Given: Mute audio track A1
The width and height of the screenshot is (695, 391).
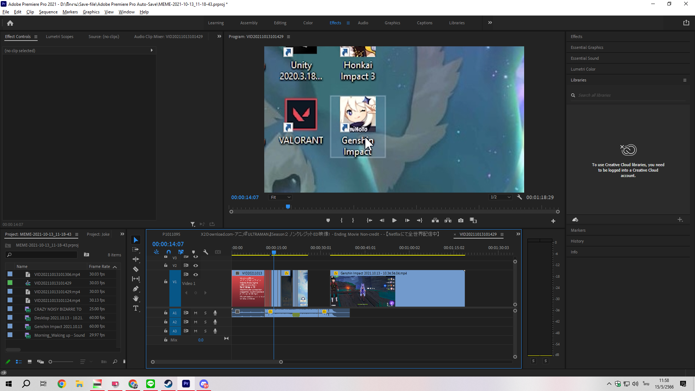Looking at the screenshot, I should coord(195,313).
